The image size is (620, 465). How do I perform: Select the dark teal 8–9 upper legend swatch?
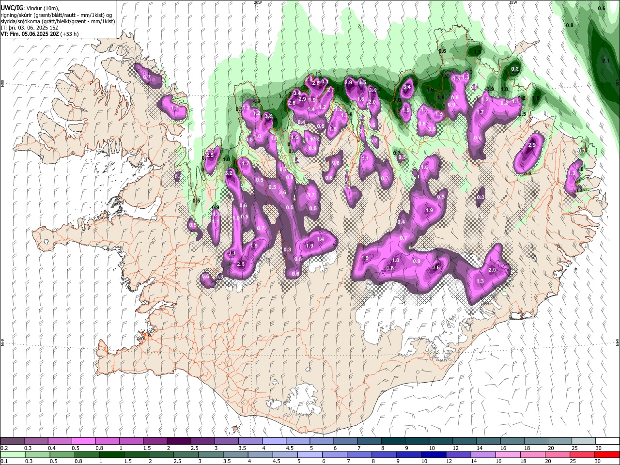click(393, 441)
